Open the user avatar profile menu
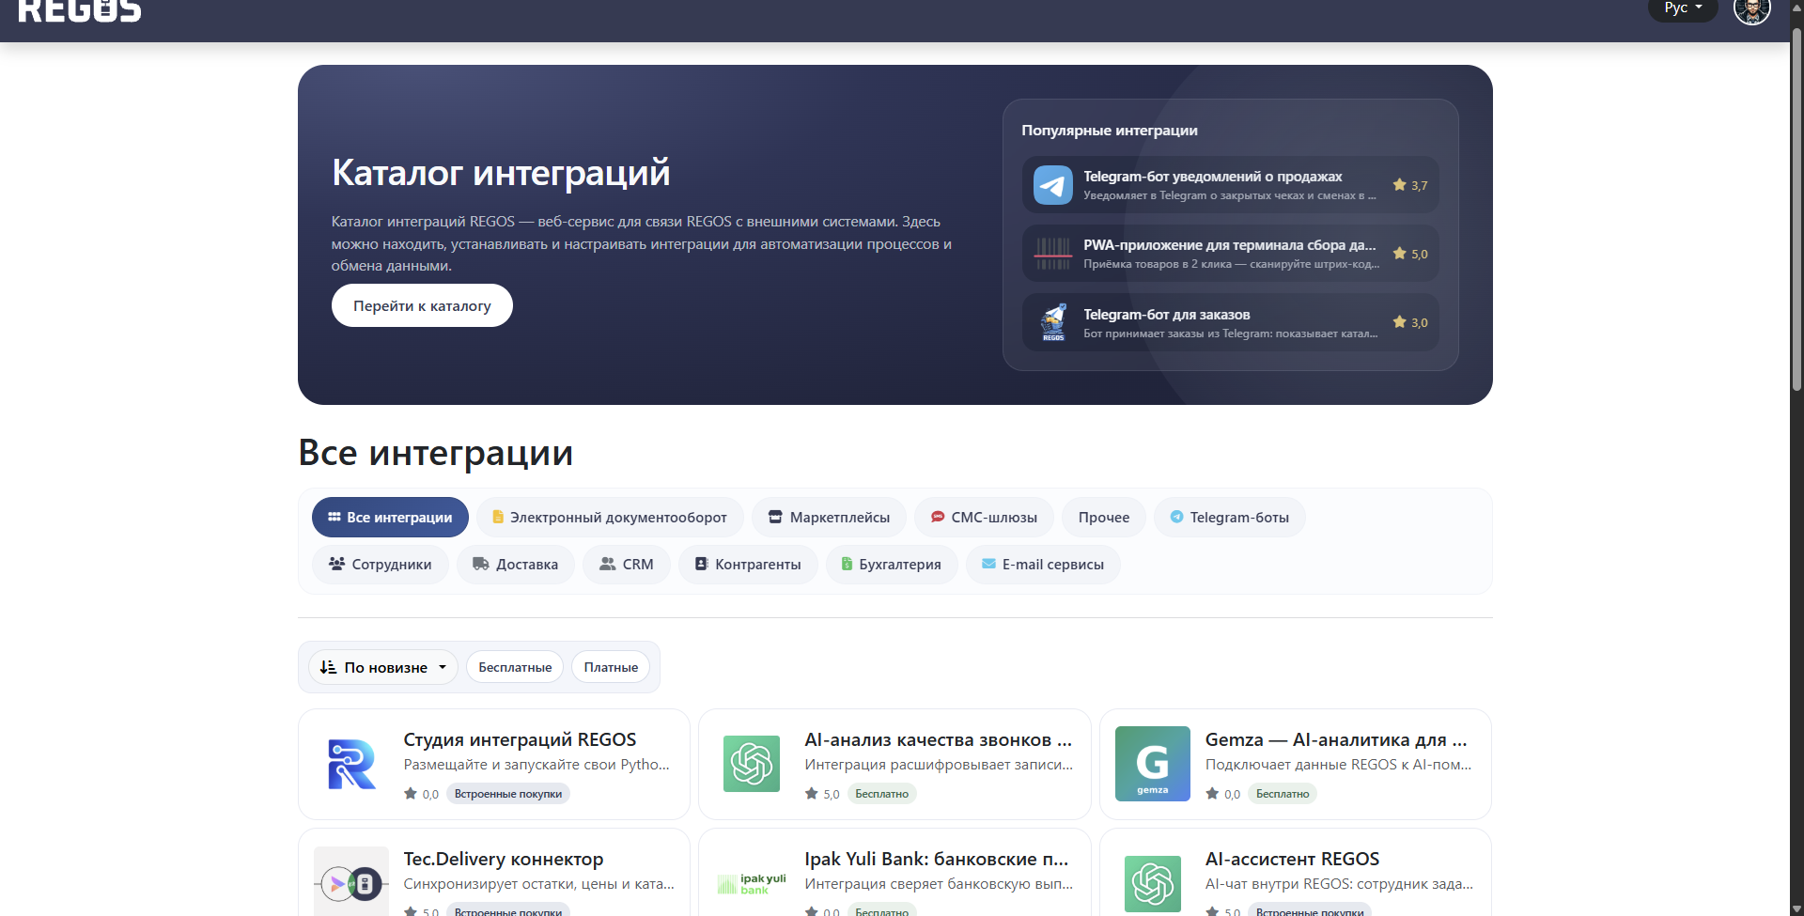 (x=1751, y=9)
